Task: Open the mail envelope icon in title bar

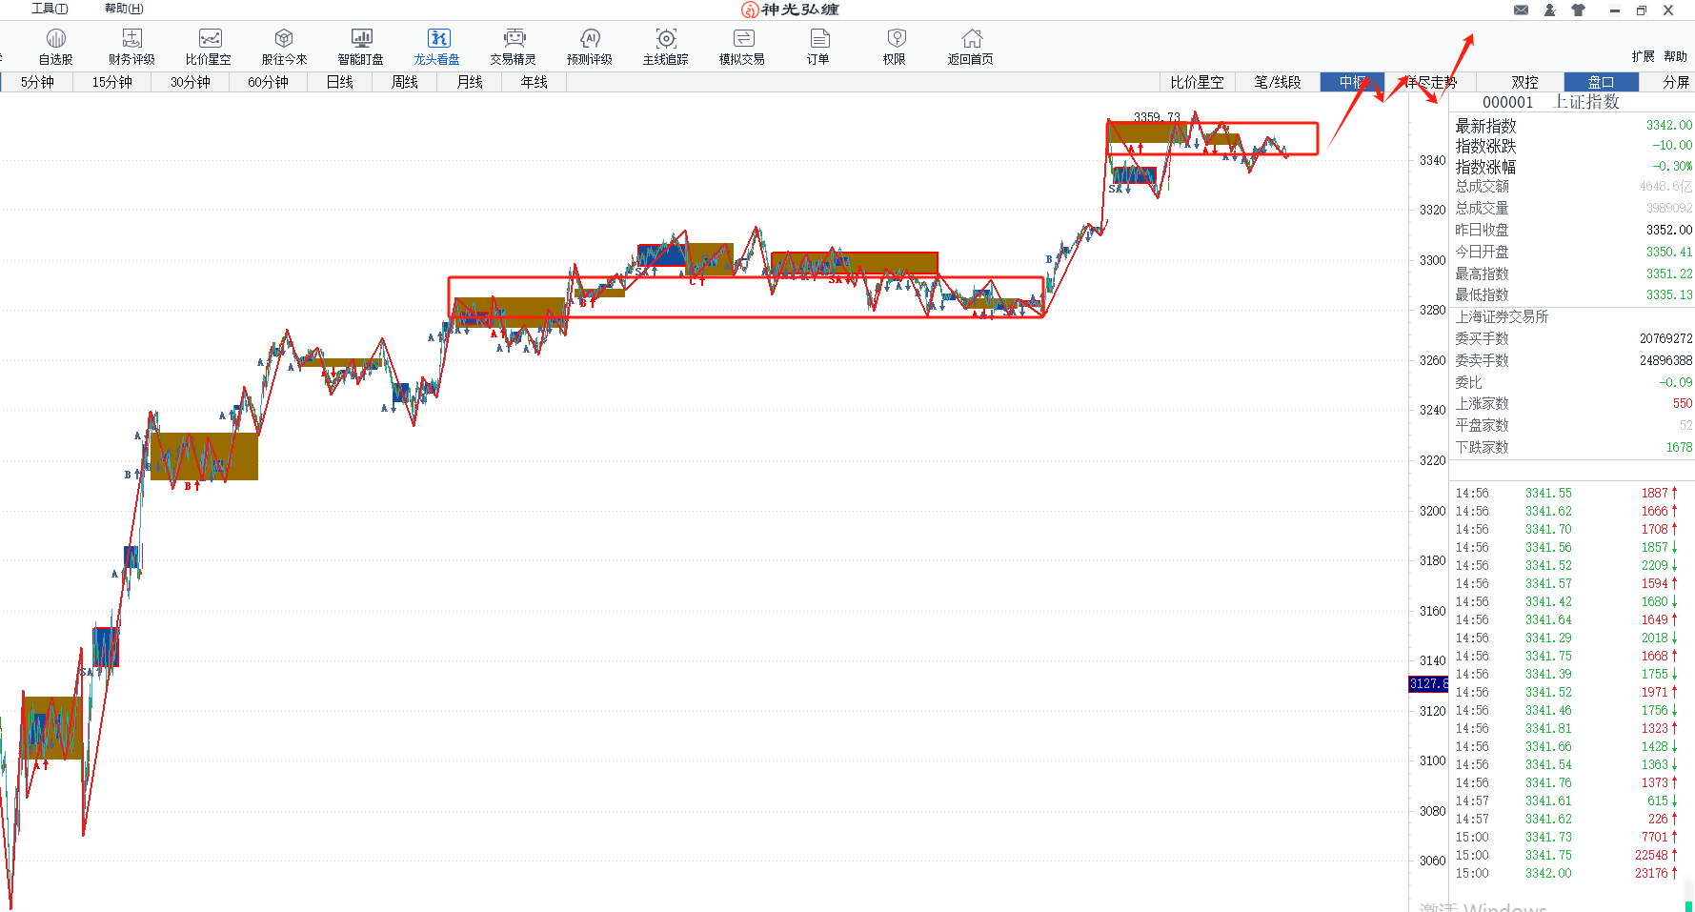Action: point(1521,10)
